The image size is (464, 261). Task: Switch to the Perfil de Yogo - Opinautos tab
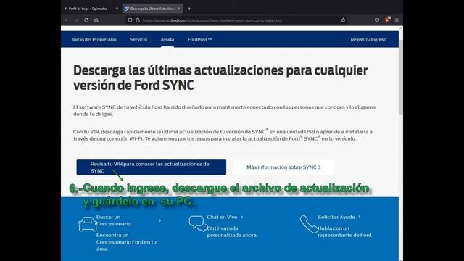click(x=88, y=9)
